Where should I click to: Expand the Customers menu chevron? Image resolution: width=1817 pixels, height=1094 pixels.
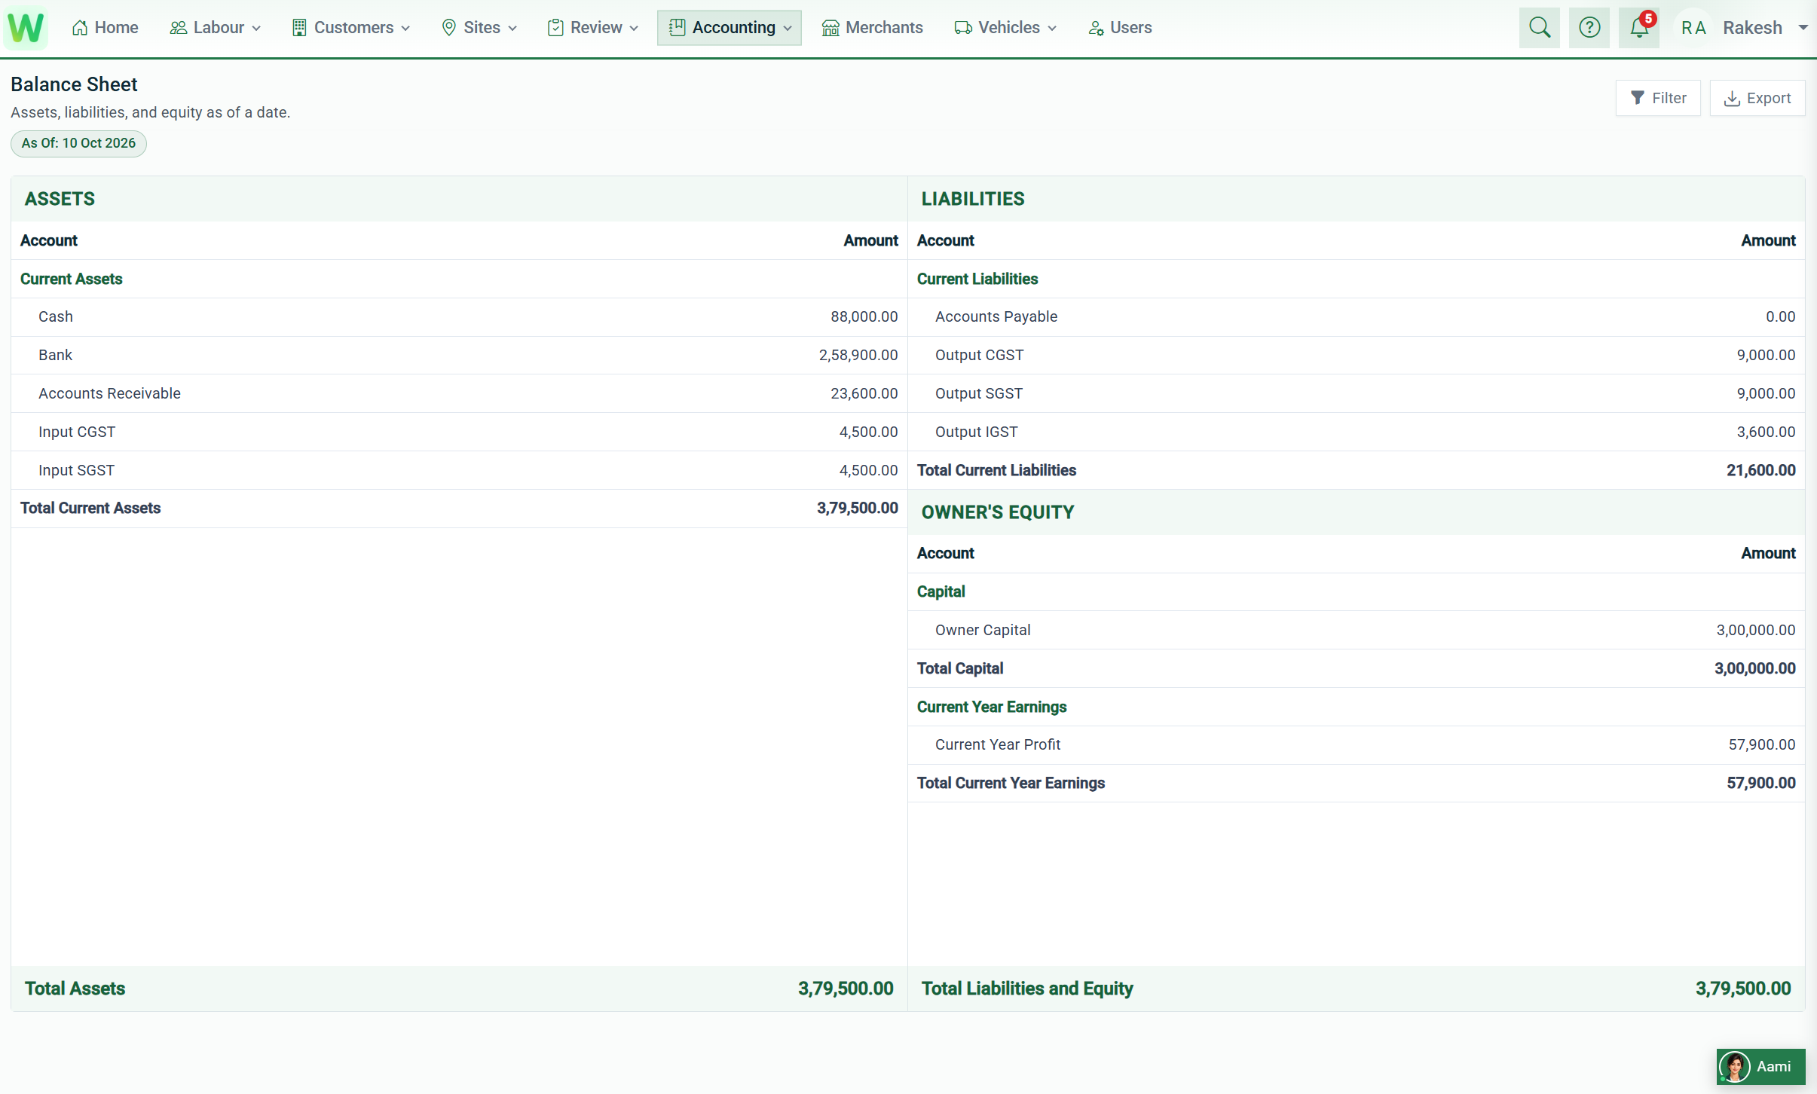click(x=405, y=29)
